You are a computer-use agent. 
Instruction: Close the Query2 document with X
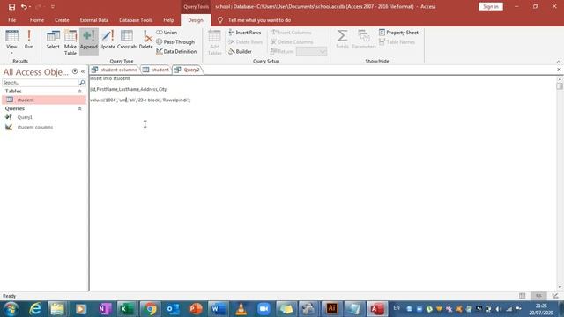(559, 70)
